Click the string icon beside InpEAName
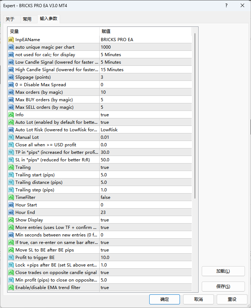This screenshot has width=251, height=308. coord(11,40)
